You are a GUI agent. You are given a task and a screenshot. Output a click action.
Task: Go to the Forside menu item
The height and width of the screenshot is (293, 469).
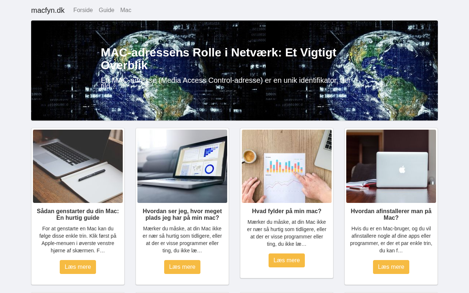tap(83, 10)
